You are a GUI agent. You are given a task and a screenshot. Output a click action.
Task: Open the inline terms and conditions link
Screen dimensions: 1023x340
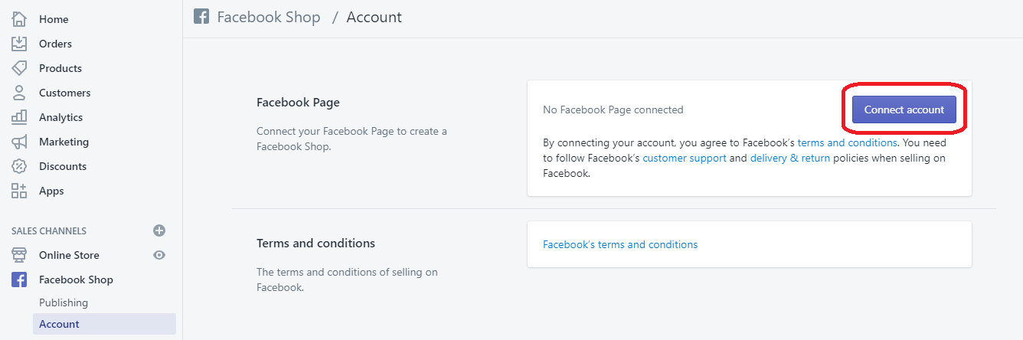pyautogui.click(x=847, y=142)
